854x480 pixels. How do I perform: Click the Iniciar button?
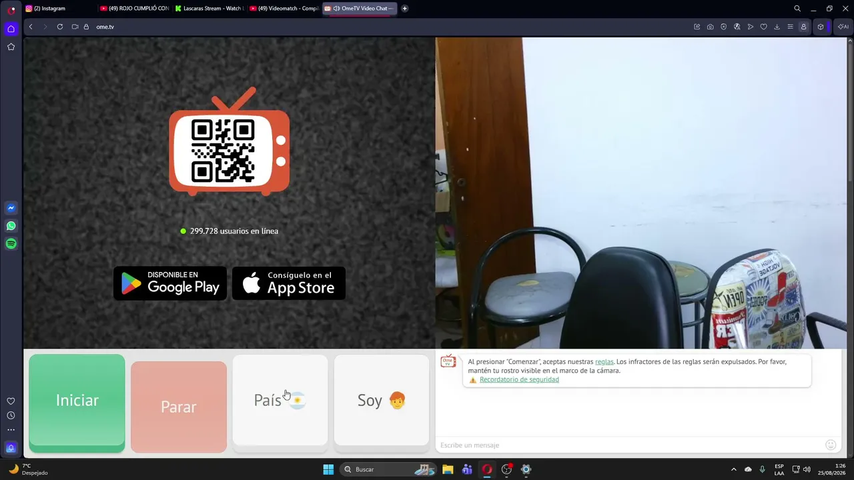point(77,403)
